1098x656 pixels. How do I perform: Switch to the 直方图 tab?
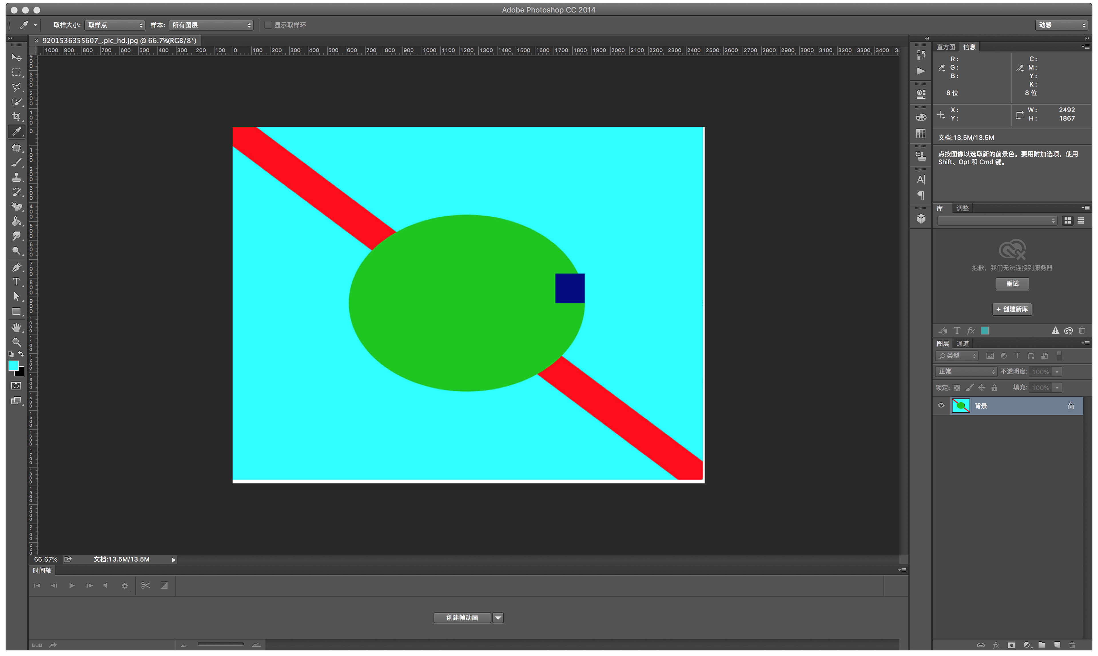tap(946, 47)
